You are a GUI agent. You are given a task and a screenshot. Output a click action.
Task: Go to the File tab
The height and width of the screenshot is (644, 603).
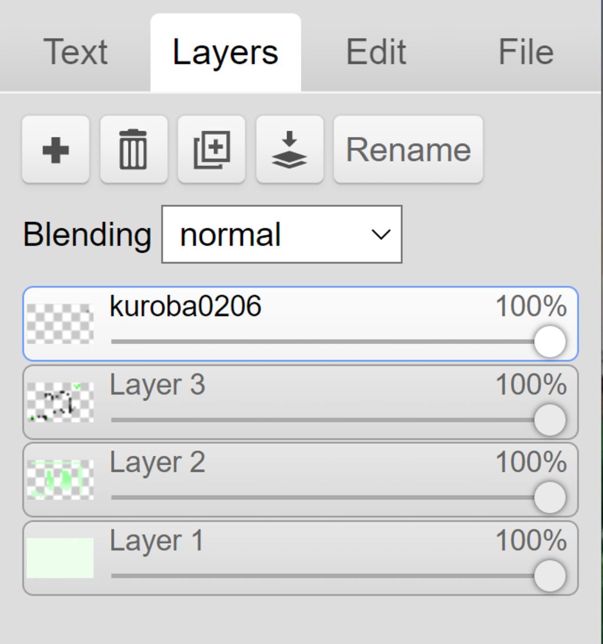click(526, 52)
